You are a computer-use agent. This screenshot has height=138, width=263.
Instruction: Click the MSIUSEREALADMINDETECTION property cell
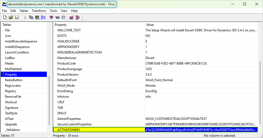point(99,52)
